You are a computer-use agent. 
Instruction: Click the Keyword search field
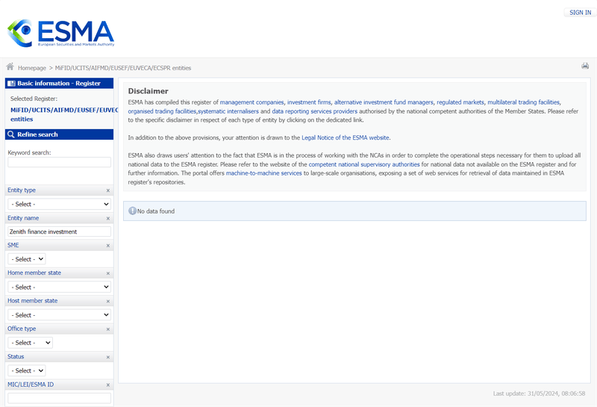click(x=60, y=162)
